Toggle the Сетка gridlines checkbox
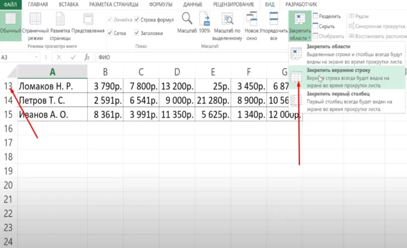The image size is (407, 248). click(x=110, y=33)
